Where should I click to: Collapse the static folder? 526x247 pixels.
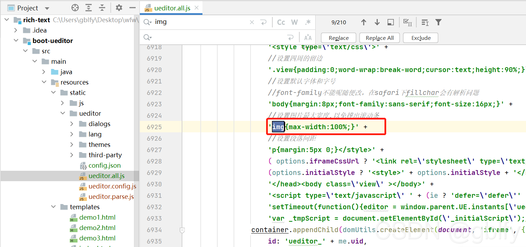click(x=53, y=92)
